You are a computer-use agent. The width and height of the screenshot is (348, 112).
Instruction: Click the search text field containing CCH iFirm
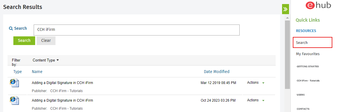(x=137, y=30)
